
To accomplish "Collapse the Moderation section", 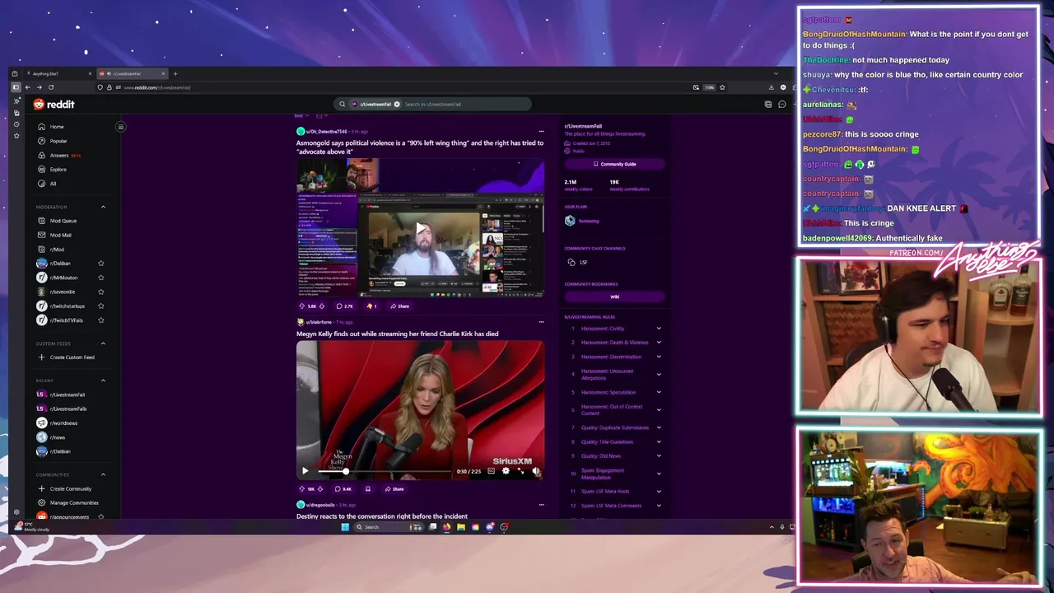I will pos(103,207).
